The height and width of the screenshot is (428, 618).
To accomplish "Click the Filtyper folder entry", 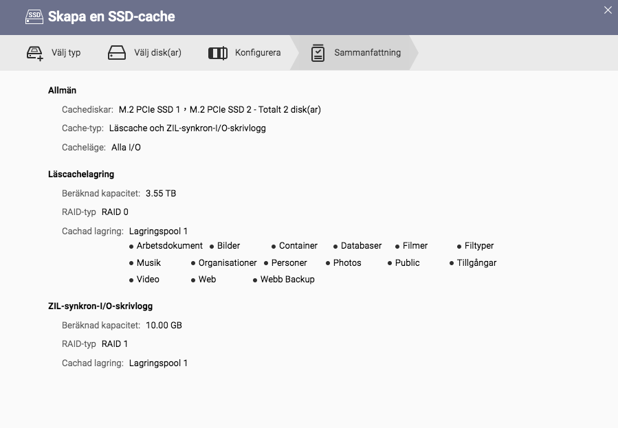I will [x=479, y=245].
